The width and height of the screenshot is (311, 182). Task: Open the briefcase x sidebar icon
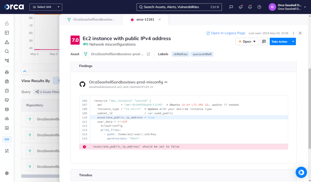click(7, 82)
